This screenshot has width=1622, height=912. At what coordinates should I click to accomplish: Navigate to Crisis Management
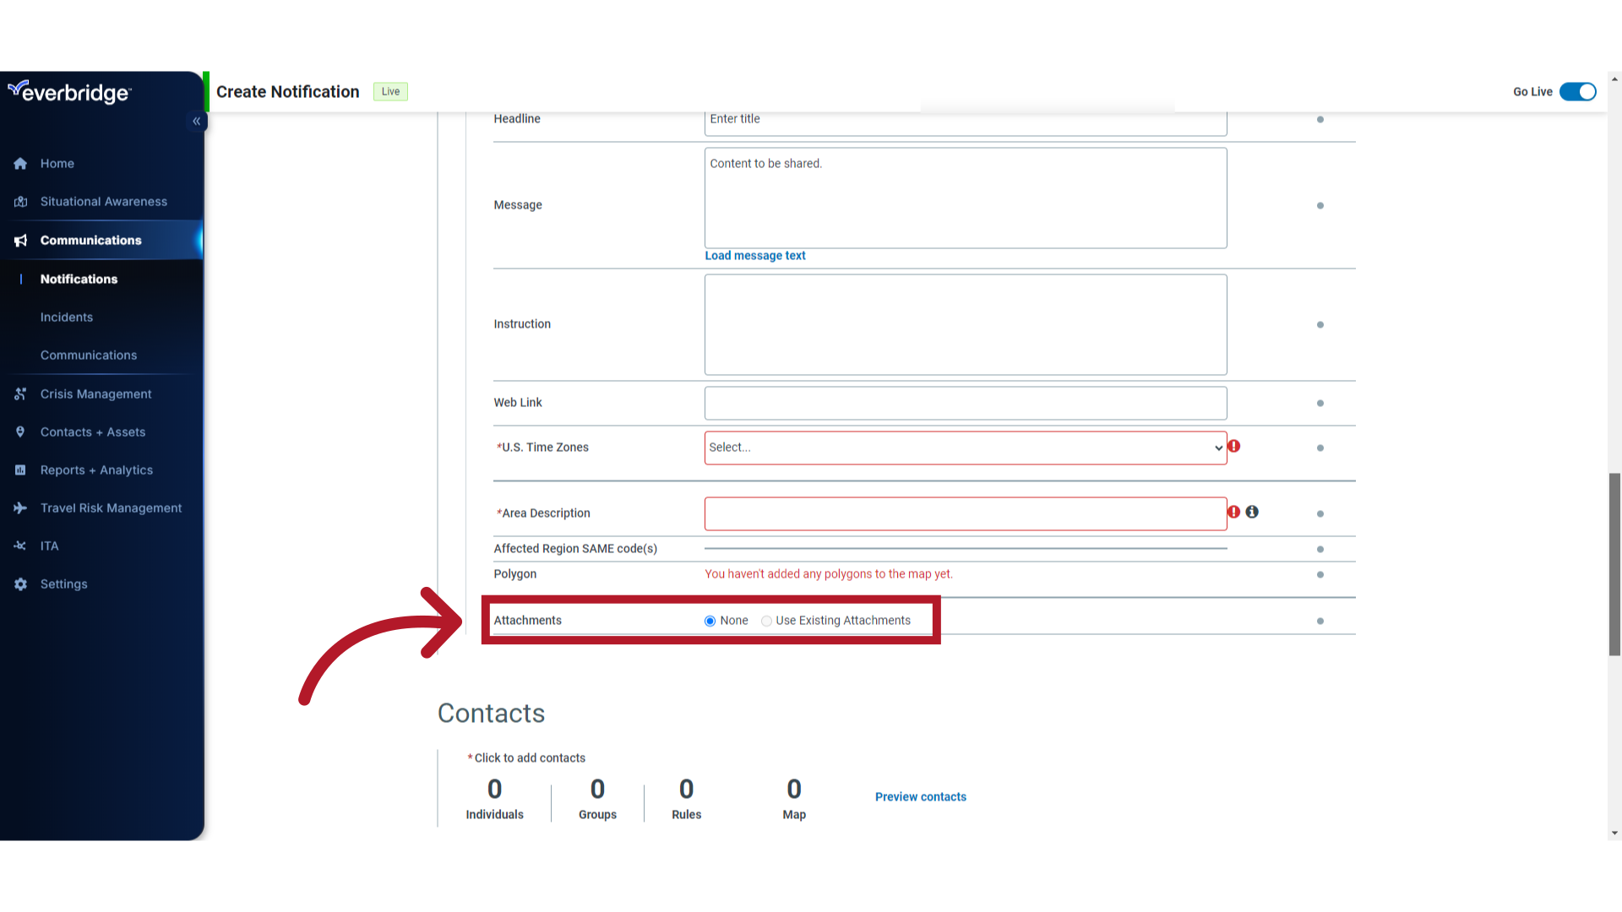click(95, 393)
